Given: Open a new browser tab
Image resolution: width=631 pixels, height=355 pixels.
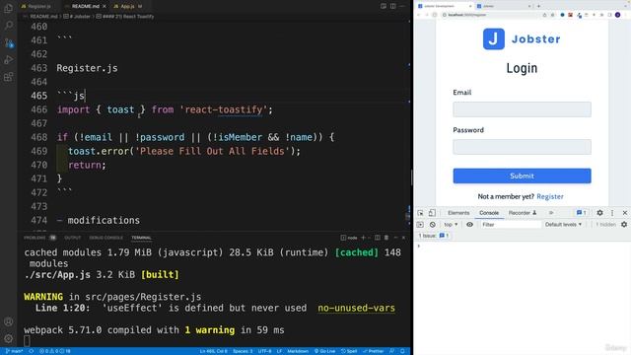Looking at the screenshot, I should pos(538,6).
